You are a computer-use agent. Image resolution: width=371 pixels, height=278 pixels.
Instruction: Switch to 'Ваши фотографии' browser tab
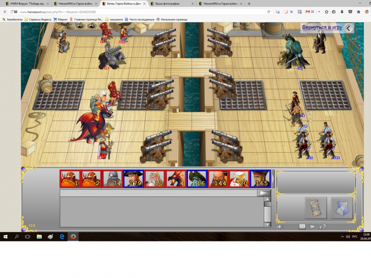tap(172, 4)
